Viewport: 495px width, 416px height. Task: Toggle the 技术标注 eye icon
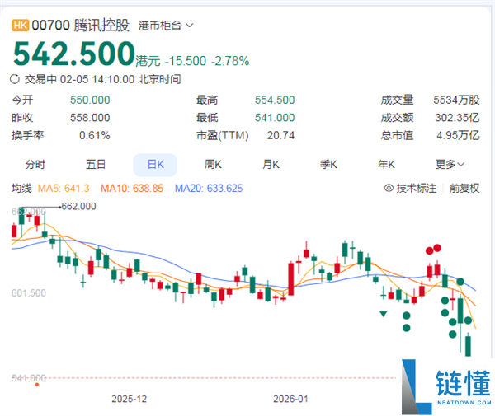point(389,188)
